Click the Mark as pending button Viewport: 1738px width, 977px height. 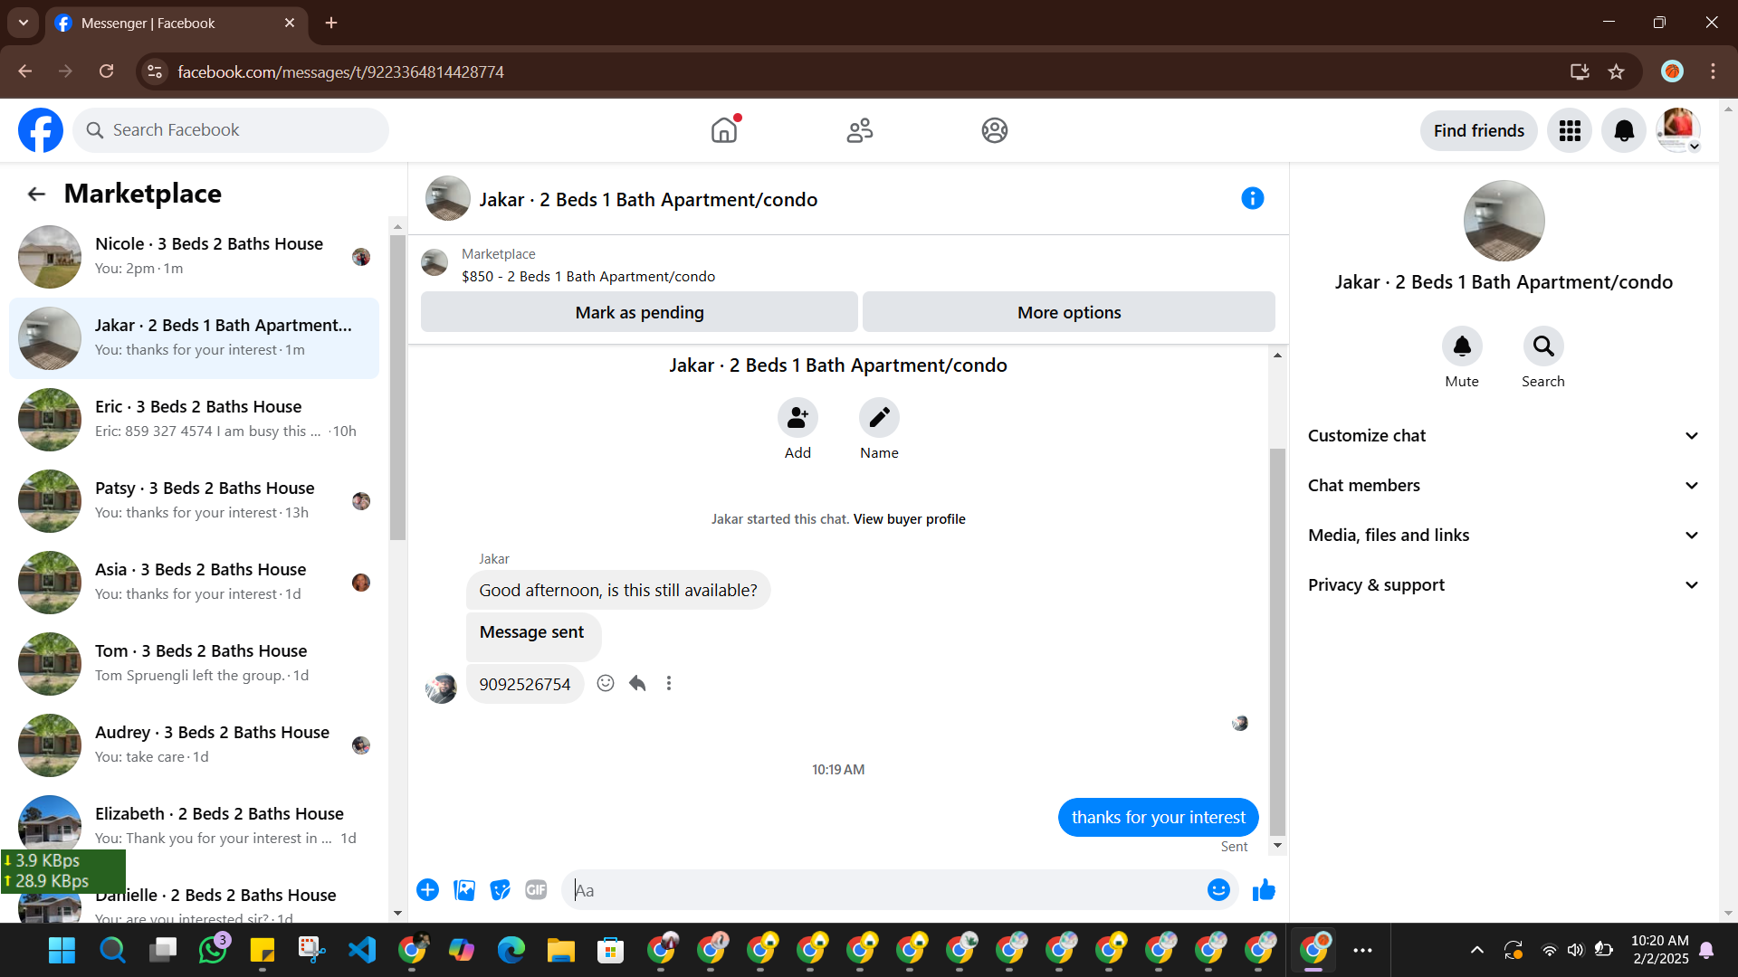[x=639, y=312]
